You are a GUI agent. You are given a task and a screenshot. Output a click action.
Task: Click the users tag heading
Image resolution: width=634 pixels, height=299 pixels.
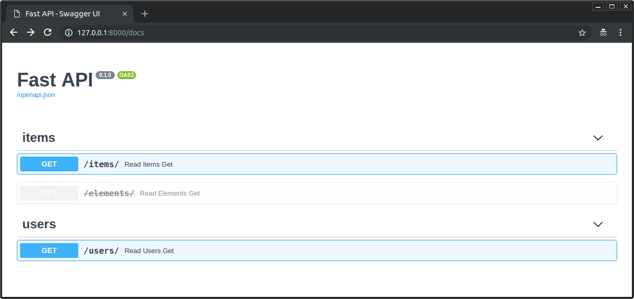coord(39,224)
